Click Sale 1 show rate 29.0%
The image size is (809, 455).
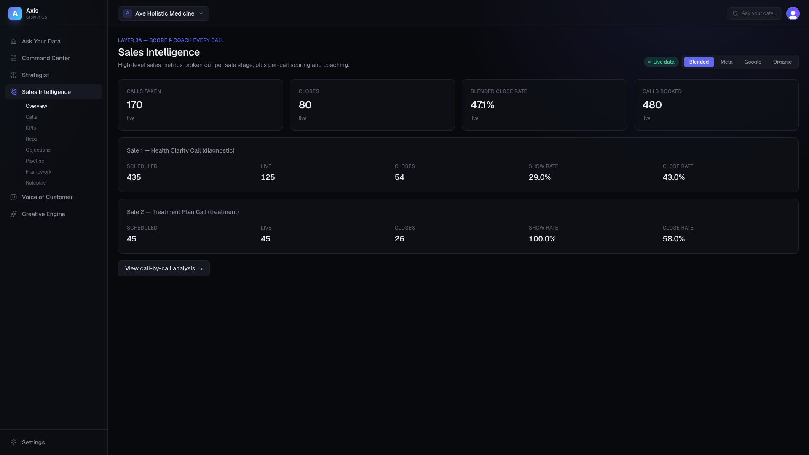click(x=540, y=177)
